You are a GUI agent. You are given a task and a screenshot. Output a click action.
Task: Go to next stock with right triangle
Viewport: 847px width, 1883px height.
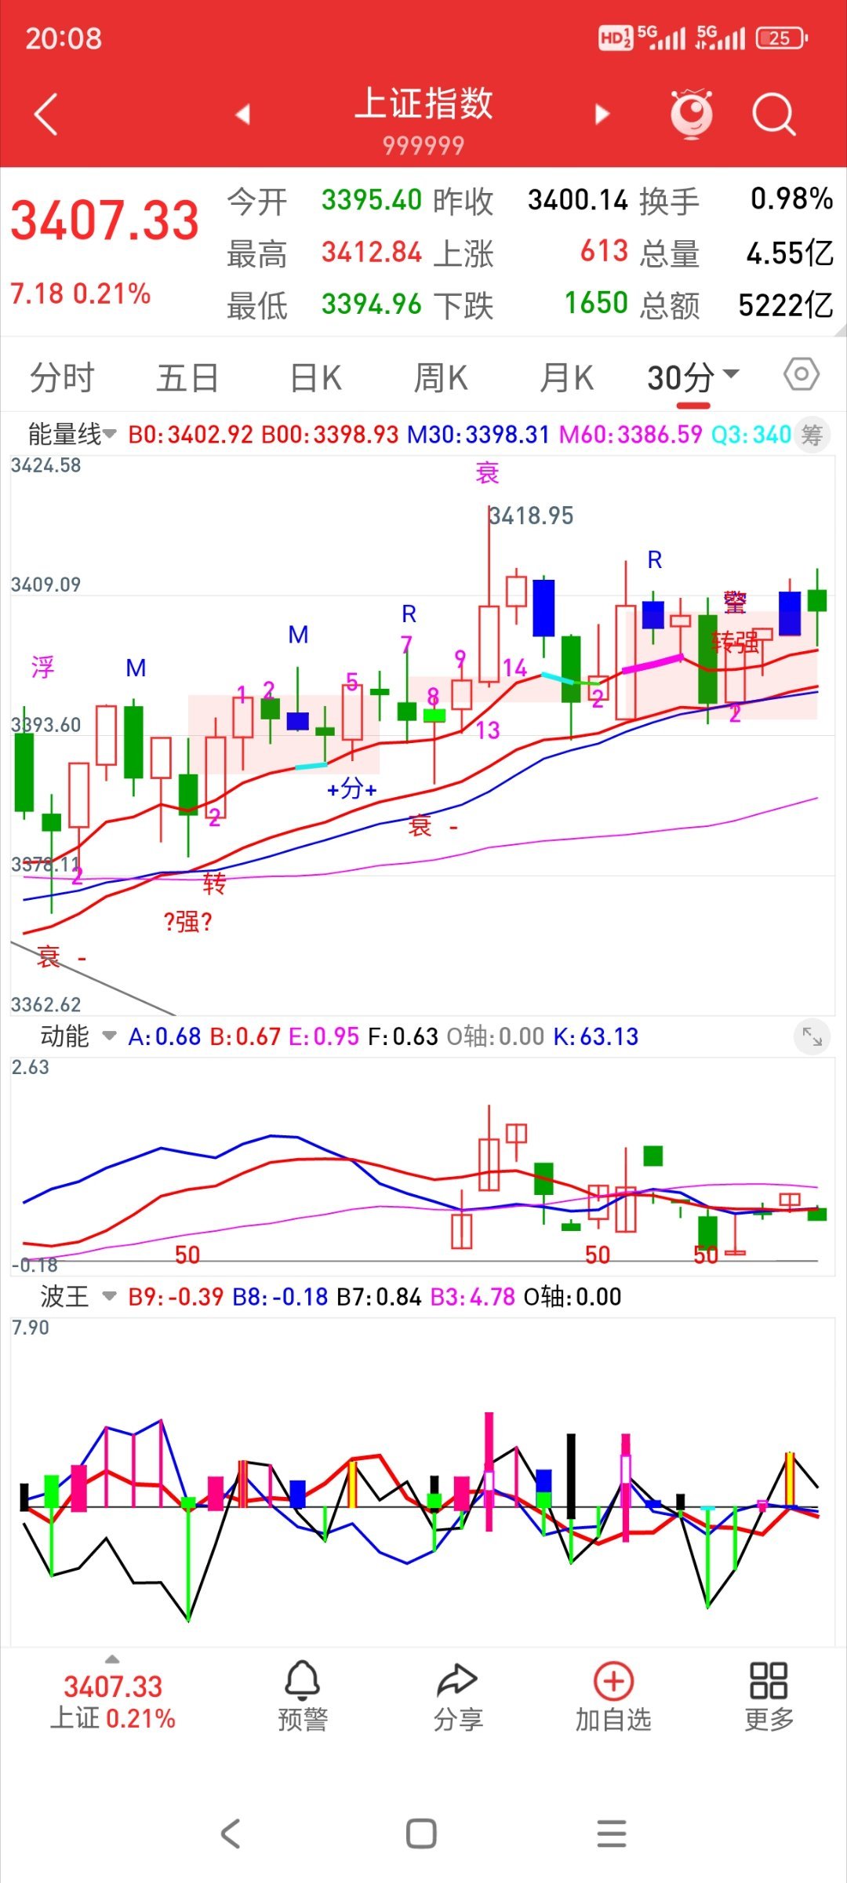pyautogui.click(x=602, y=115)
